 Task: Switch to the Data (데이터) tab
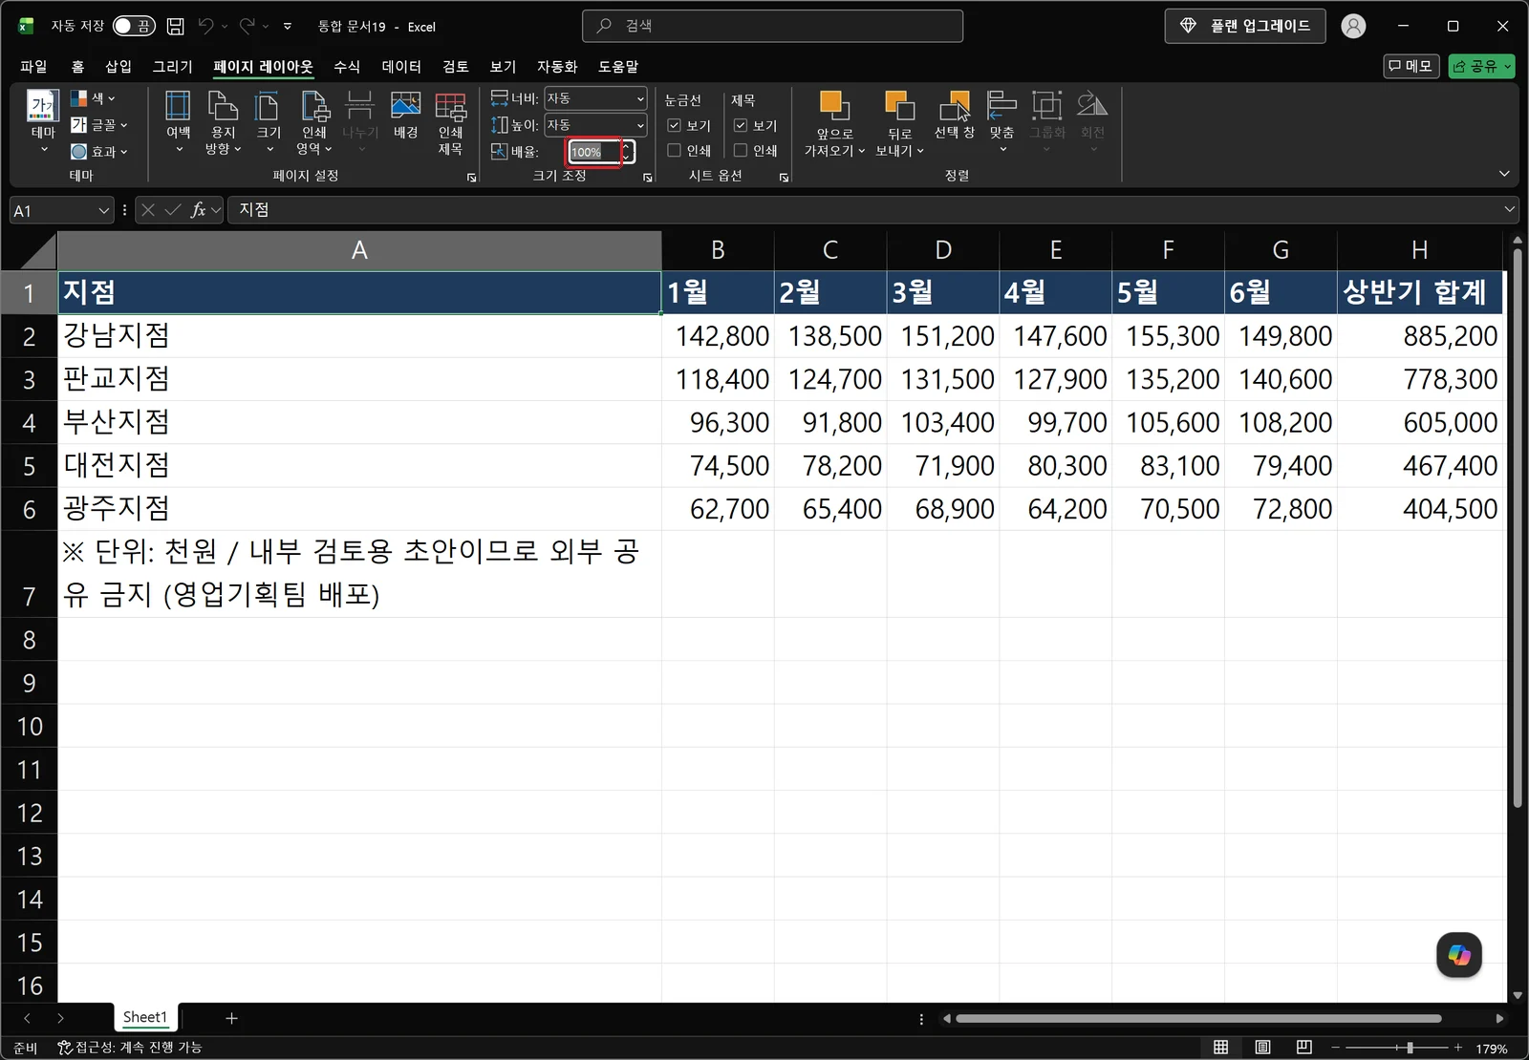pyautogui.click(x=401, y=67)
